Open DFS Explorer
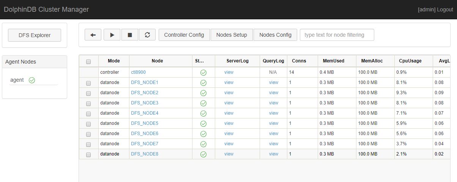 point(35,35)
